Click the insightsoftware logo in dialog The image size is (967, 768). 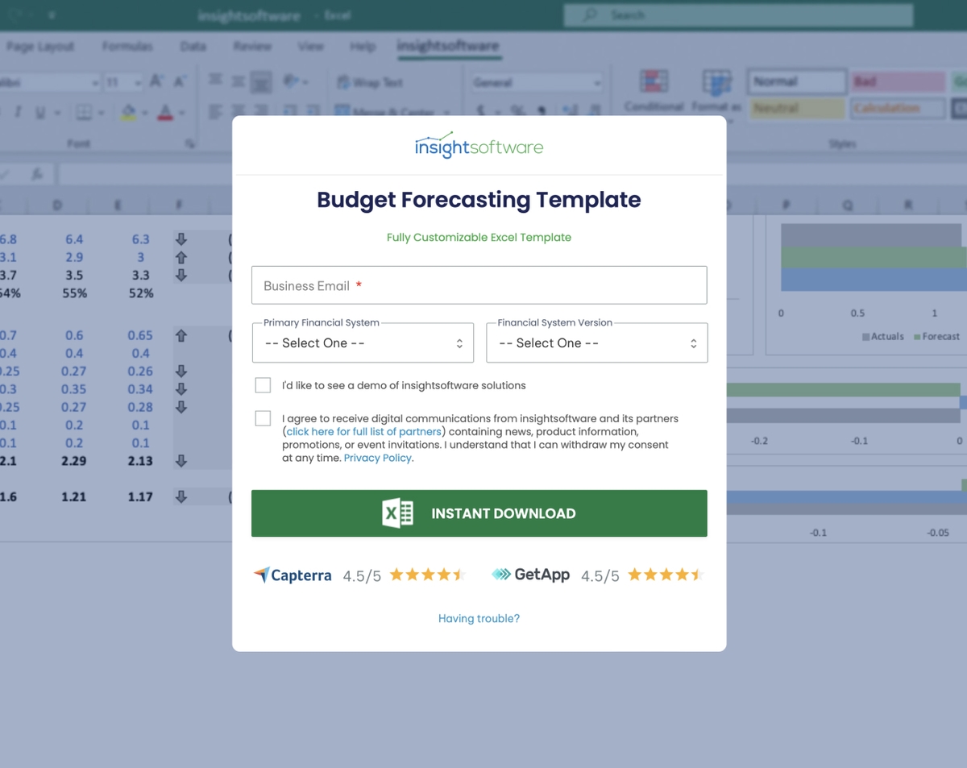479,146
